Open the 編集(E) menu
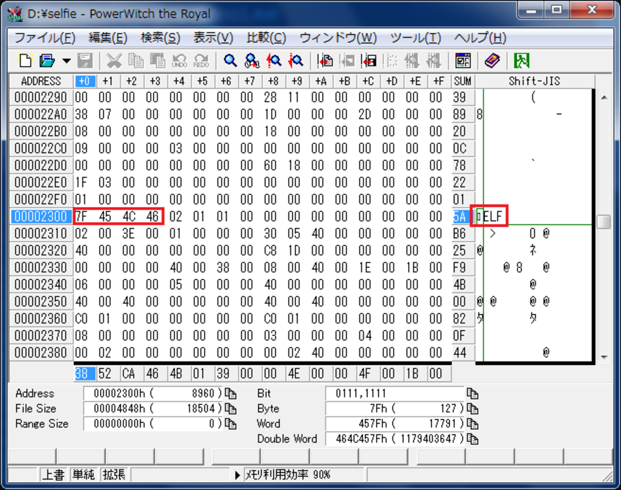Viewport: 621px width, 490px height. tap(108, 38)
